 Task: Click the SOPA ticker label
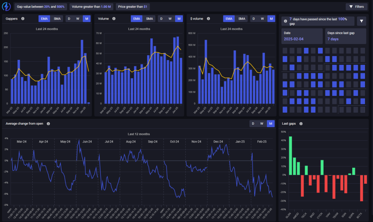click(x=351, y=215)
